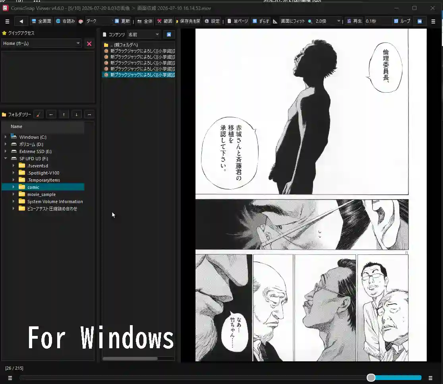Click the manga page image
The height and width of the screenshot is (384, 443).
pos(311,195)
